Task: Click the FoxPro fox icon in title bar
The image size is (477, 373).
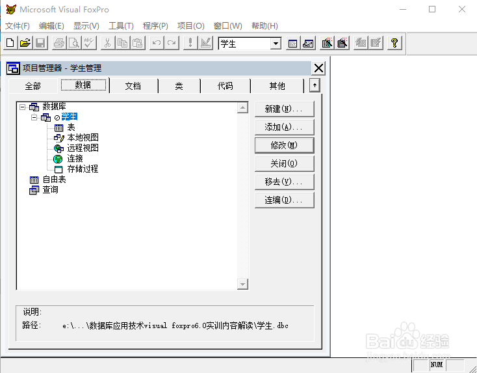Action: tap(11, 10)
